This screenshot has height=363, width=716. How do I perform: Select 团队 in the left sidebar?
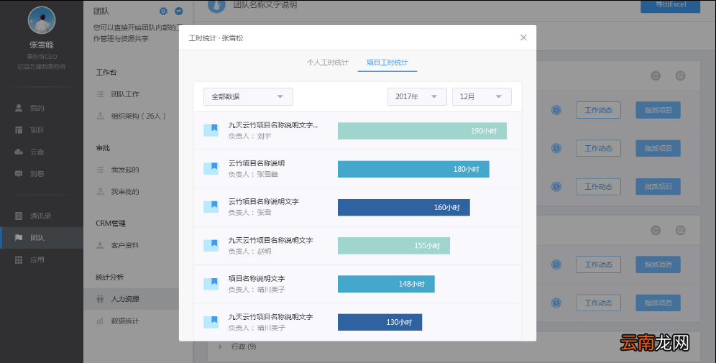42,238
